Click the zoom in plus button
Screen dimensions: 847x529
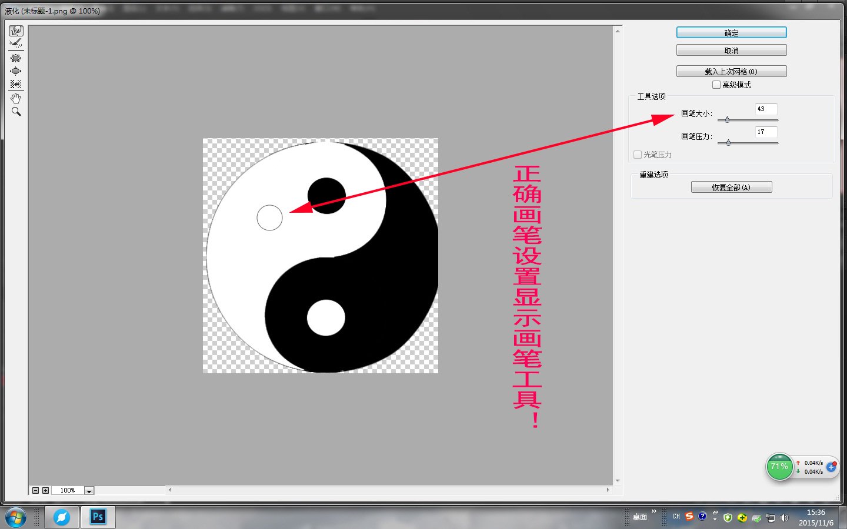45,490
